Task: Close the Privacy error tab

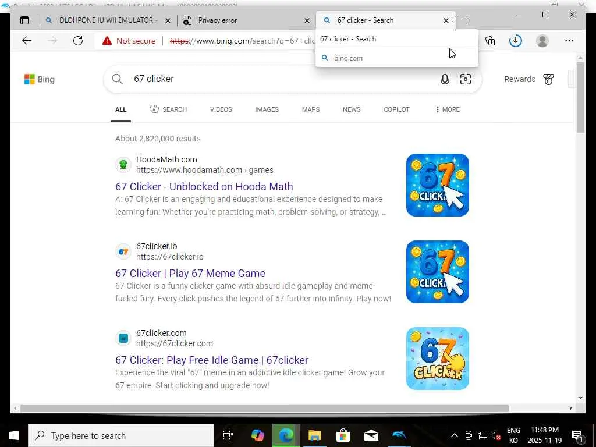Action: pyautogui.click(x=307, y=20)
